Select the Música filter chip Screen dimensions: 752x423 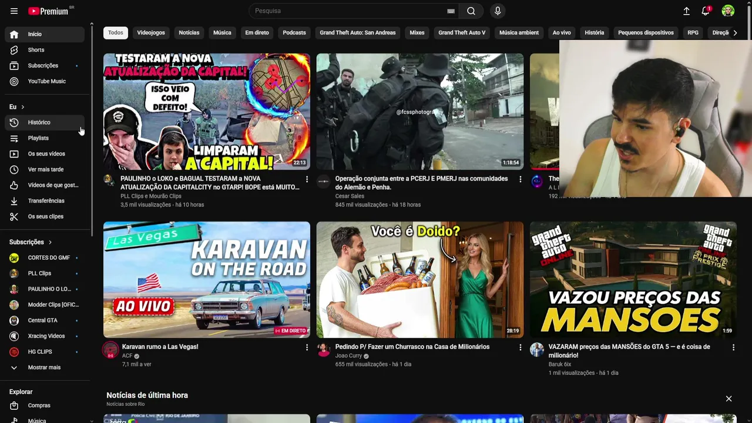(x=222, y=33)
